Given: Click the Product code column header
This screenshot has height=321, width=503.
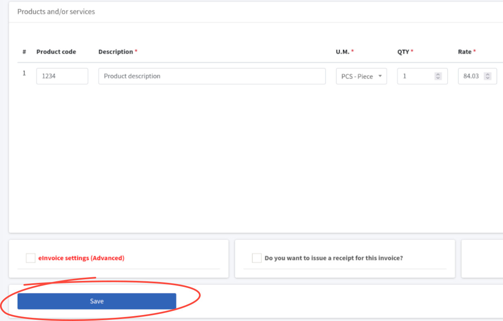Looking at the screenshot, I should (56, 52).
